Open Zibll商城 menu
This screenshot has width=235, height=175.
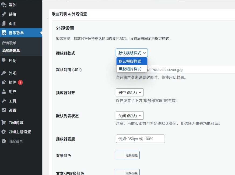point(21,123)
